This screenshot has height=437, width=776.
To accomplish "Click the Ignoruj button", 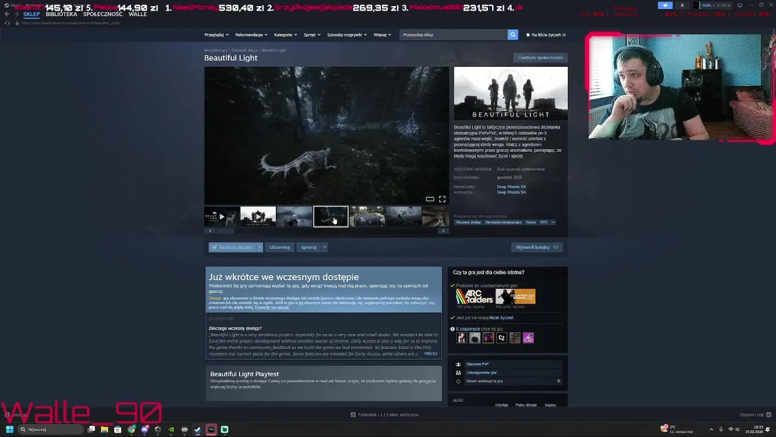I will click(x=309, y=247).
